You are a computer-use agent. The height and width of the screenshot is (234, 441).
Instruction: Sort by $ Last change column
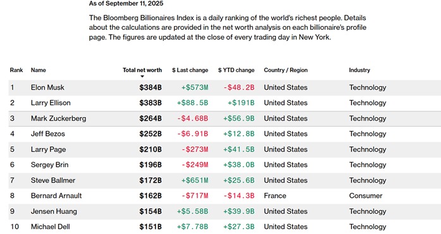[190, 70]
